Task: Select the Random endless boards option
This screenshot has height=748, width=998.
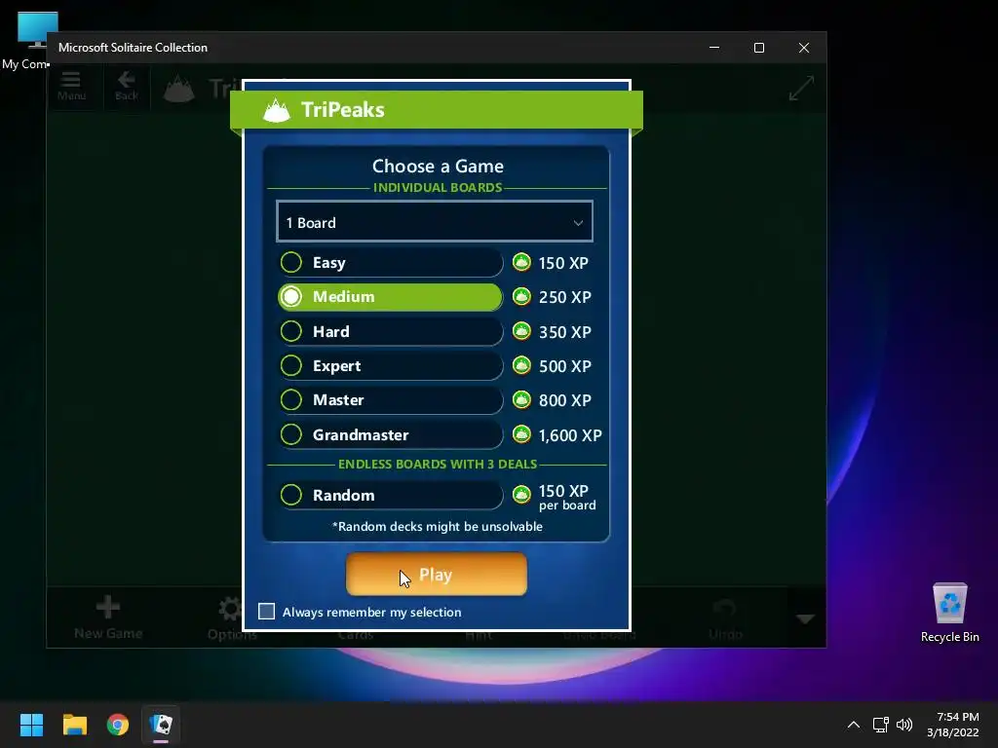Action: pos(390,495)
